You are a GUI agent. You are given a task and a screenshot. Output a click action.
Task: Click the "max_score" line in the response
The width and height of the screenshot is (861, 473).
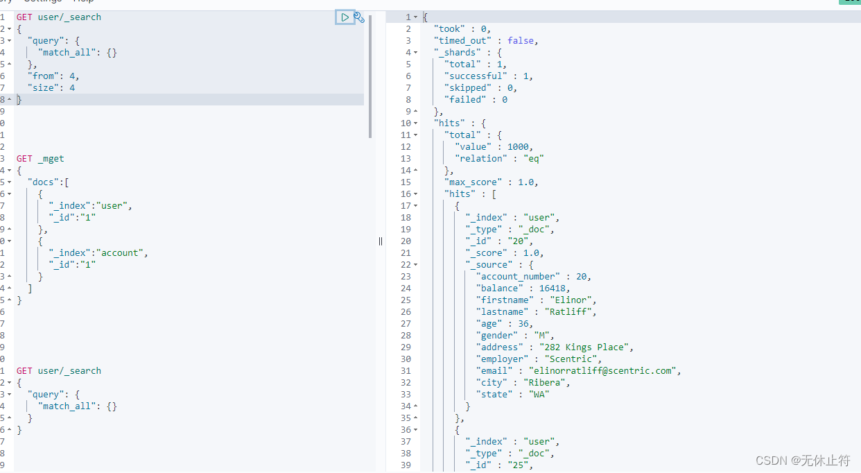point(491,182)
